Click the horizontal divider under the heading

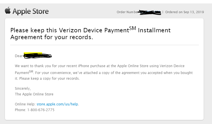(x=104, y=45)
